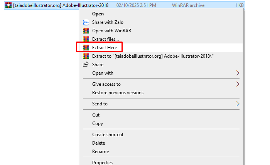The width and height of the screenshot is (270, 165).
Task: Select Create shortcut
Action: pyautogui.click(x=108, y=135)
